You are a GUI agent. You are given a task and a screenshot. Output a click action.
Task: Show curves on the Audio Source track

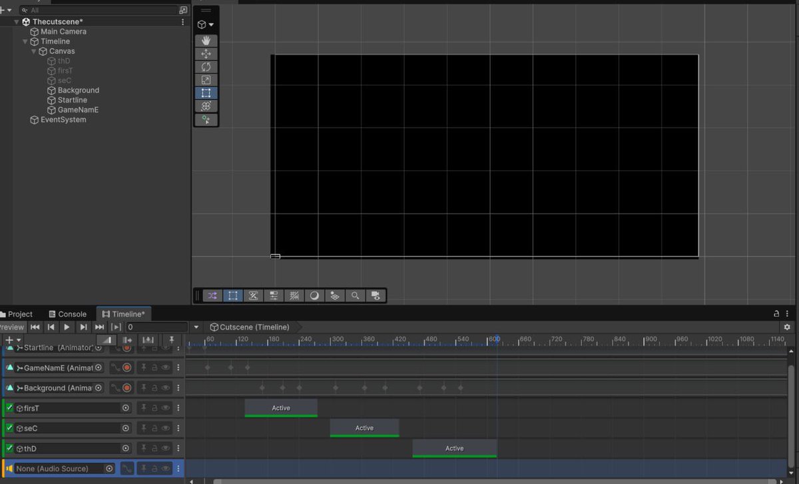[127, 469]
